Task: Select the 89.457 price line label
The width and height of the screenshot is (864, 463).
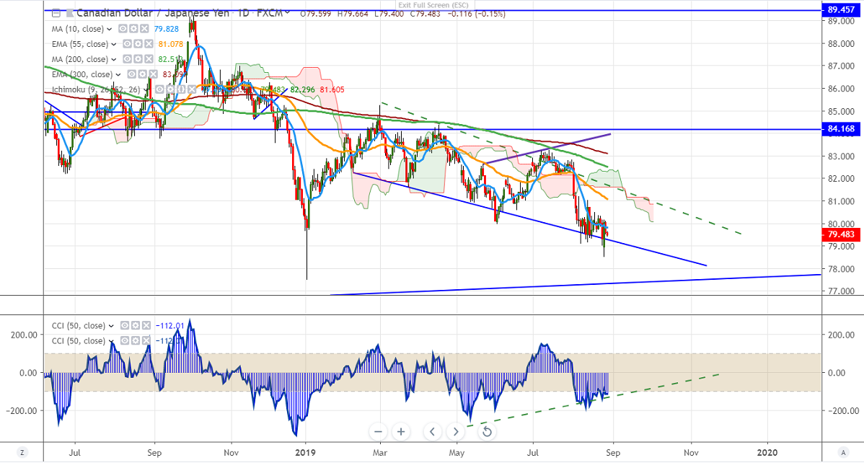Action: 842,9
